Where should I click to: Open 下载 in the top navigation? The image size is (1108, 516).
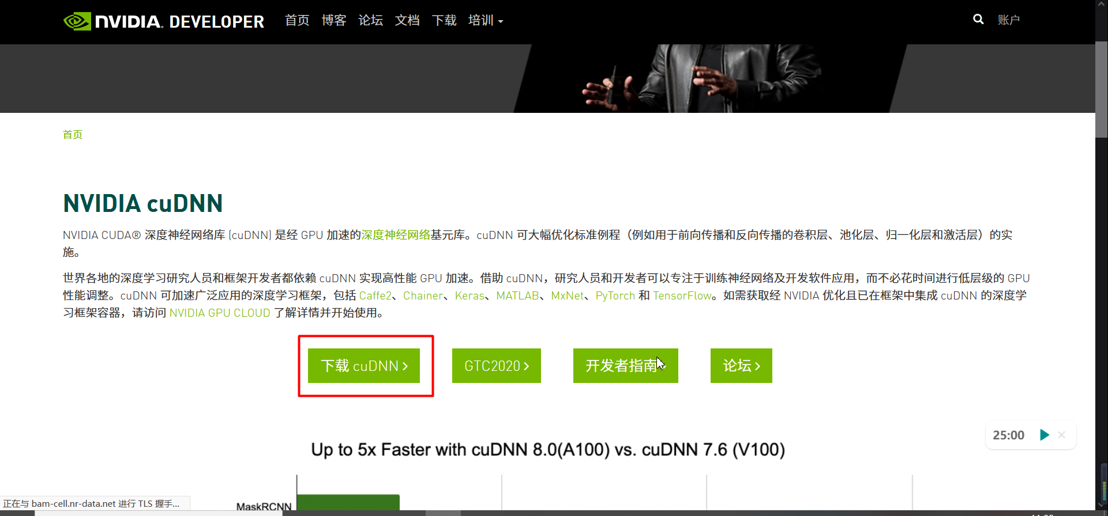(444, 21)
